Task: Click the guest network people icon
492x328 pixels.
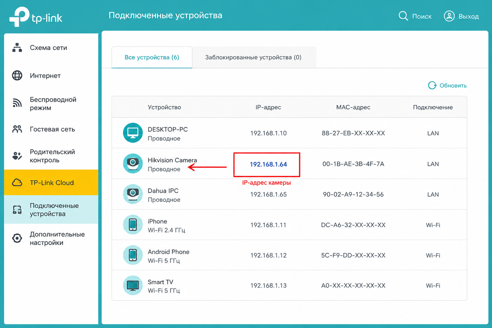Action: (x=17, y=130)
